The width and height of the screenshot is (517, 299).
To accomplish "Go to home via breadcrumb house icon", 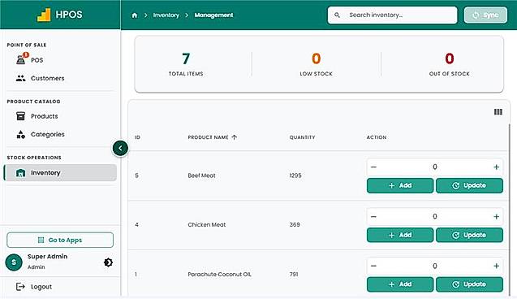I will coord(135,15).
